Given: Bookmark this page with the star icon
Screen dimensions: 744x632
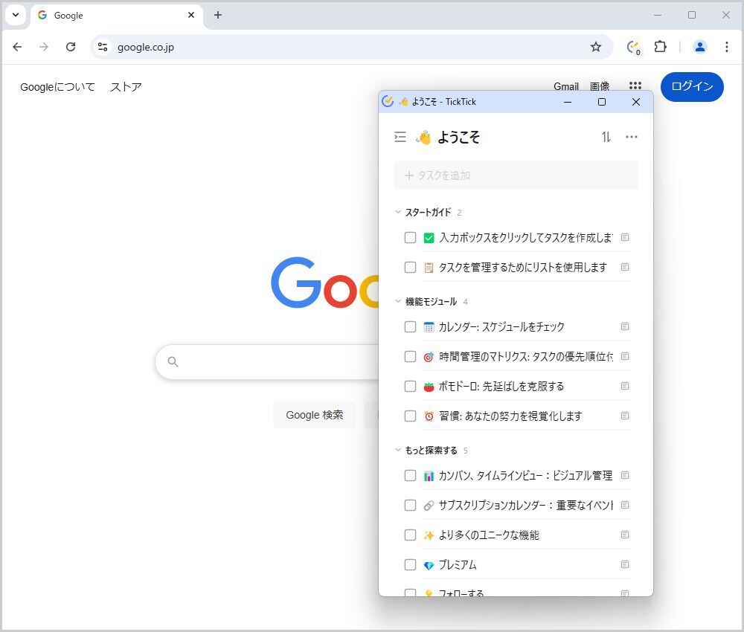Looking at the screenshot, I should pos(595,46).
